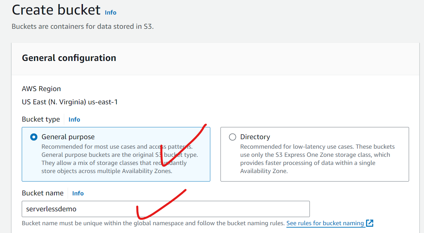Select the Directory radio button

pos(232,137)
